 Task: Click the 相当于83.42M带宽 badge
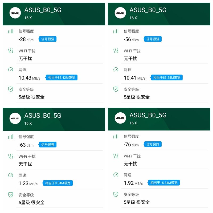[x=62, y=77]
